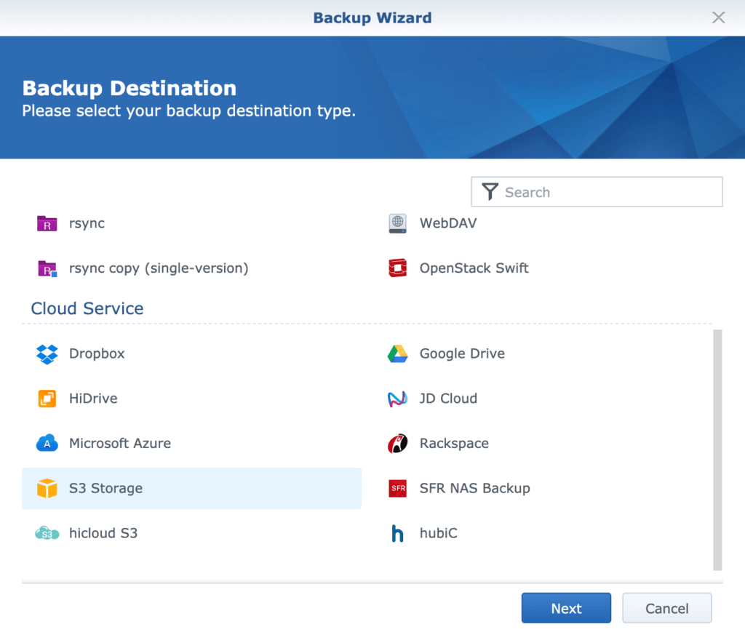Pick the hicloud S3 destination

click(x=103, y=534)
